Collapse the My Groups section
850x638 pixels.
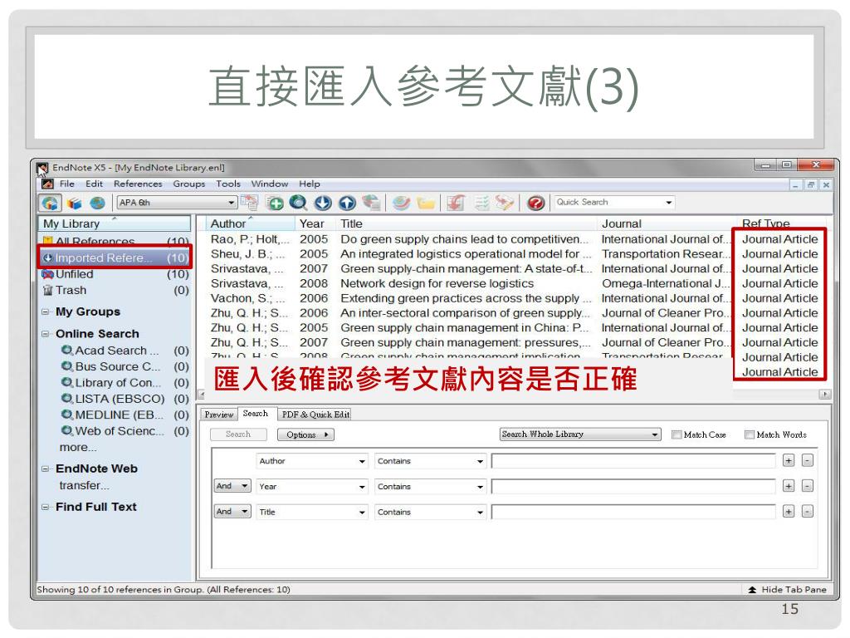coord(46,312)
